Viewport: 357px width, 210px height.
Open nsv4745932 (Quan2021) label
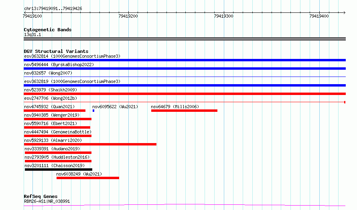click(x=49, y=107)
